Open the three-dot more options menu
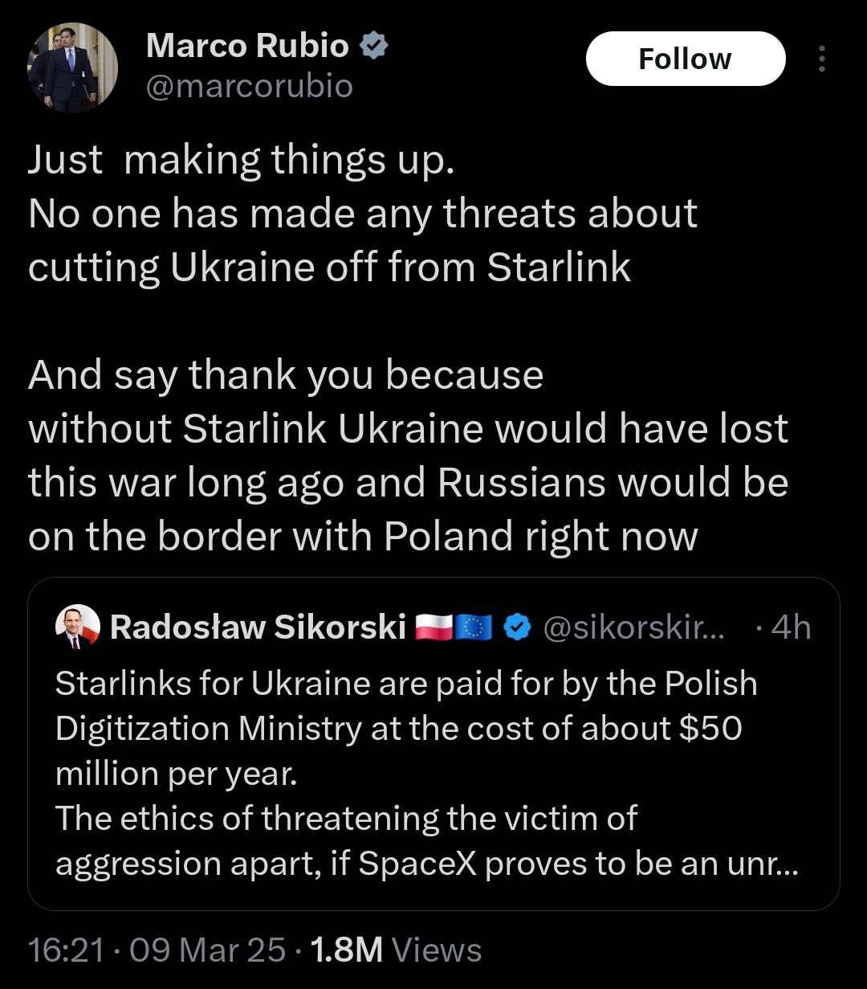This screenshot has width=867, height=989. 821,59
